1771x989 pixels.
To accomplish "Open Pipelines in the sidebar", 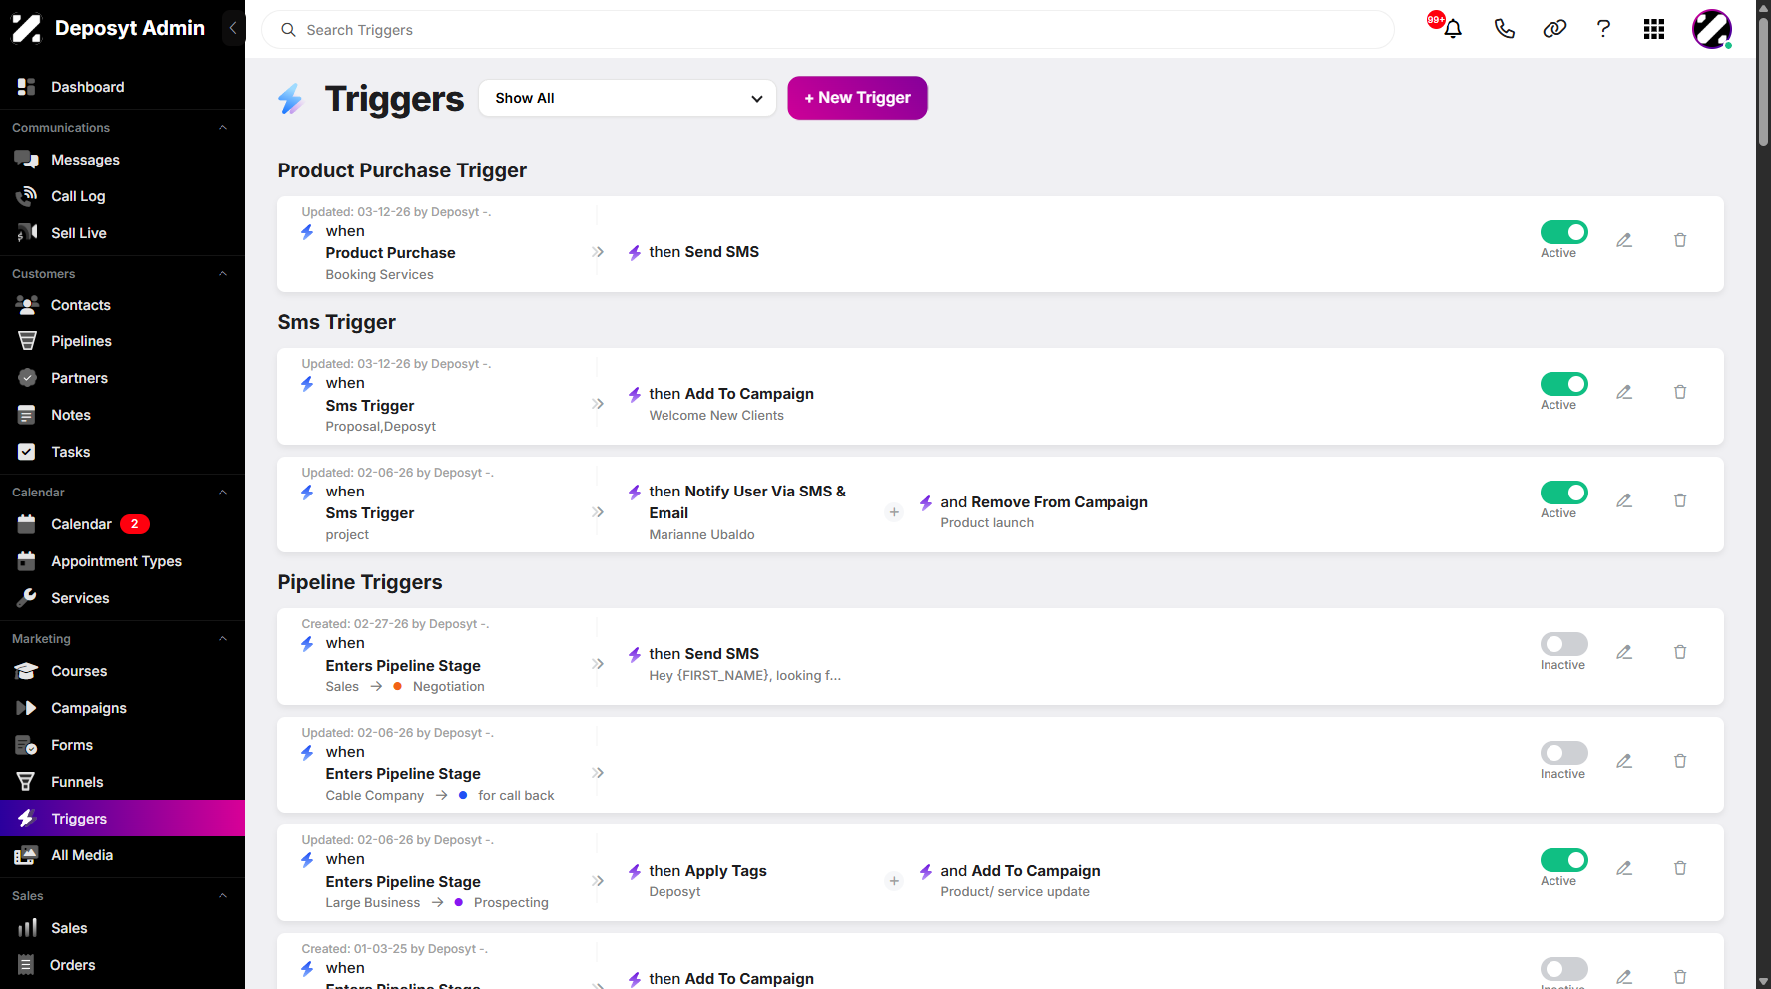I will tap(123, 341).
